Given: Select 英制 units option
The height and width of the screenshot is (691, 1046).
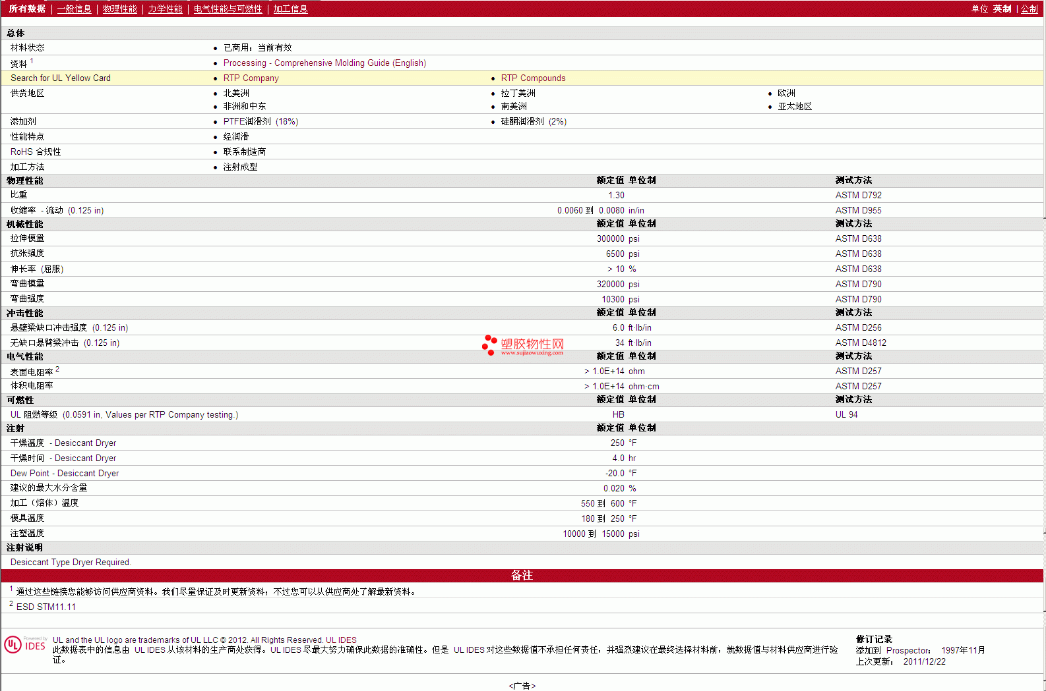Looking at the screenshot, I should (x=1002, y=9).
